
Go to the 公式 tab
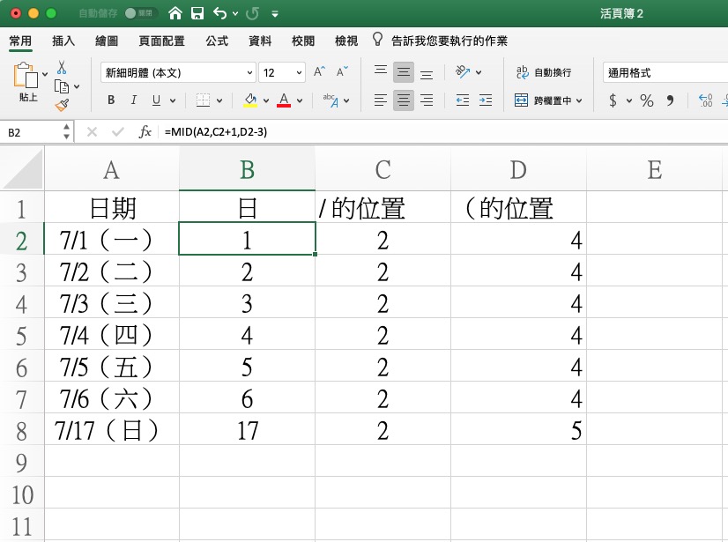coord(217,41)
